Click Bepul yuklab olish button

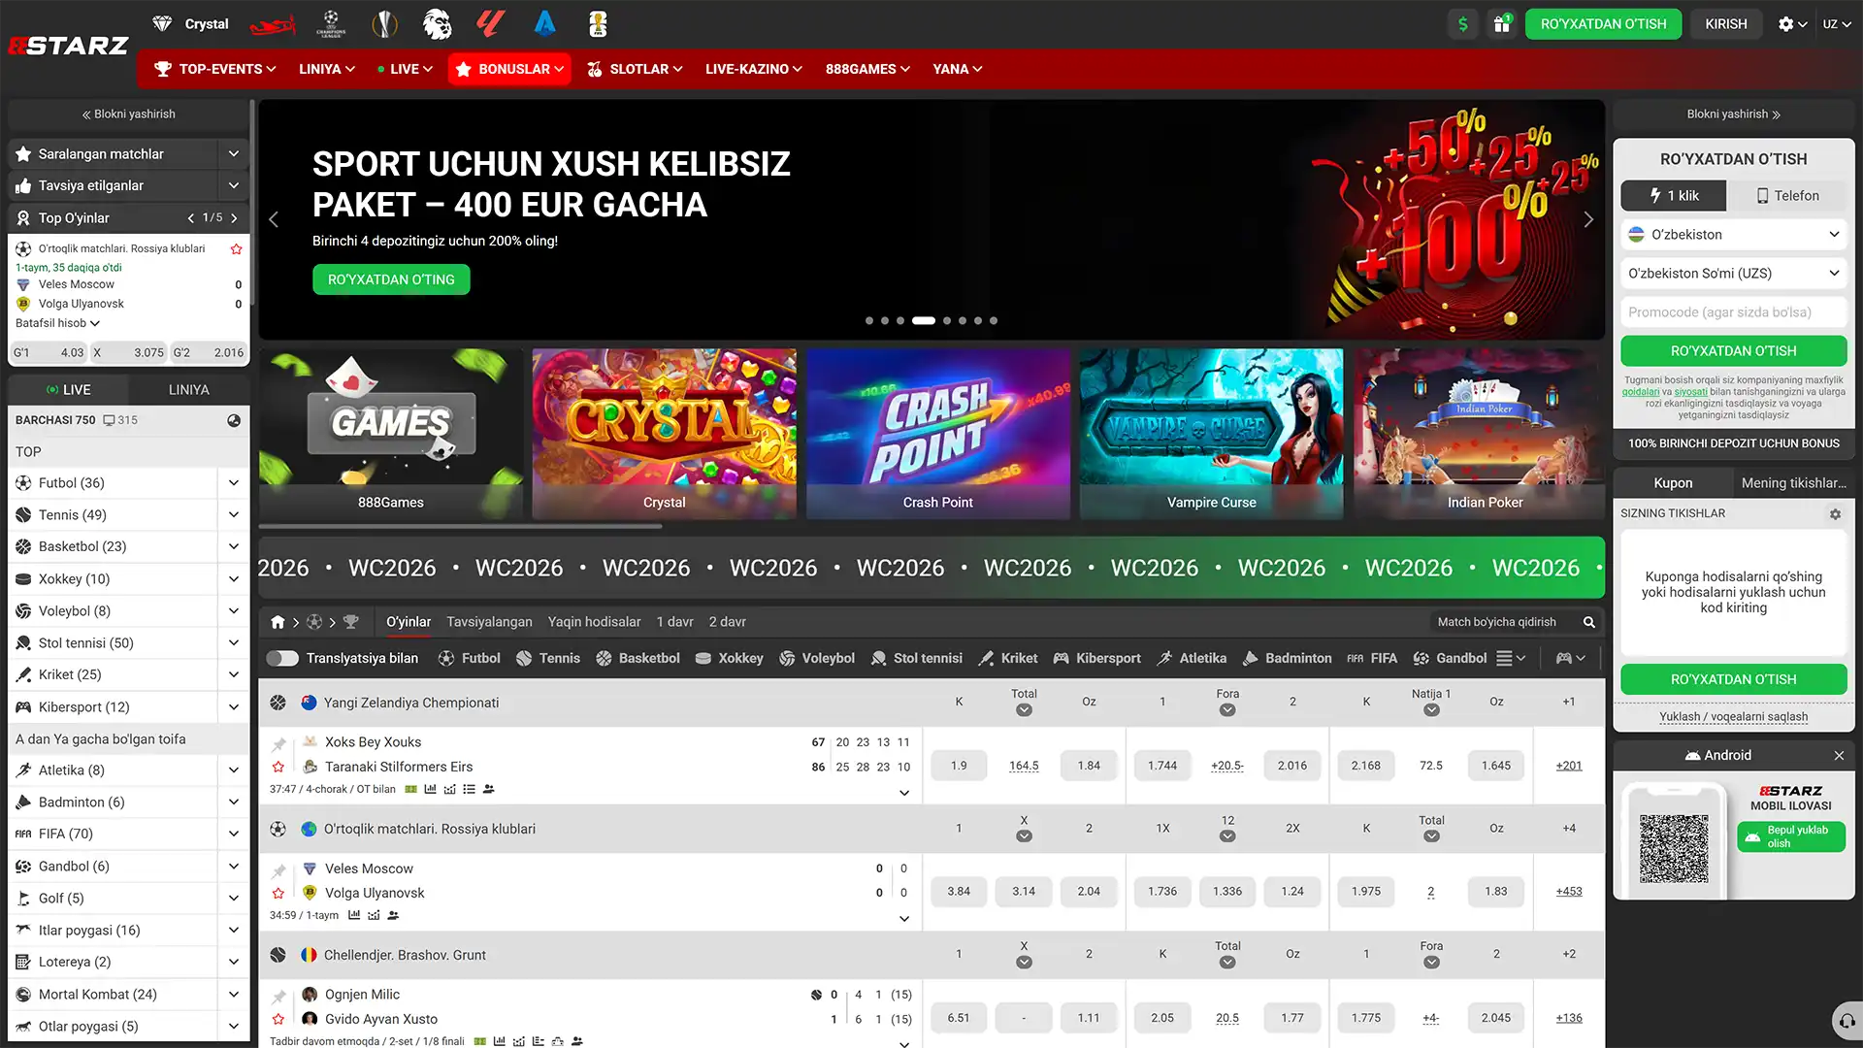coord(1791,836)
